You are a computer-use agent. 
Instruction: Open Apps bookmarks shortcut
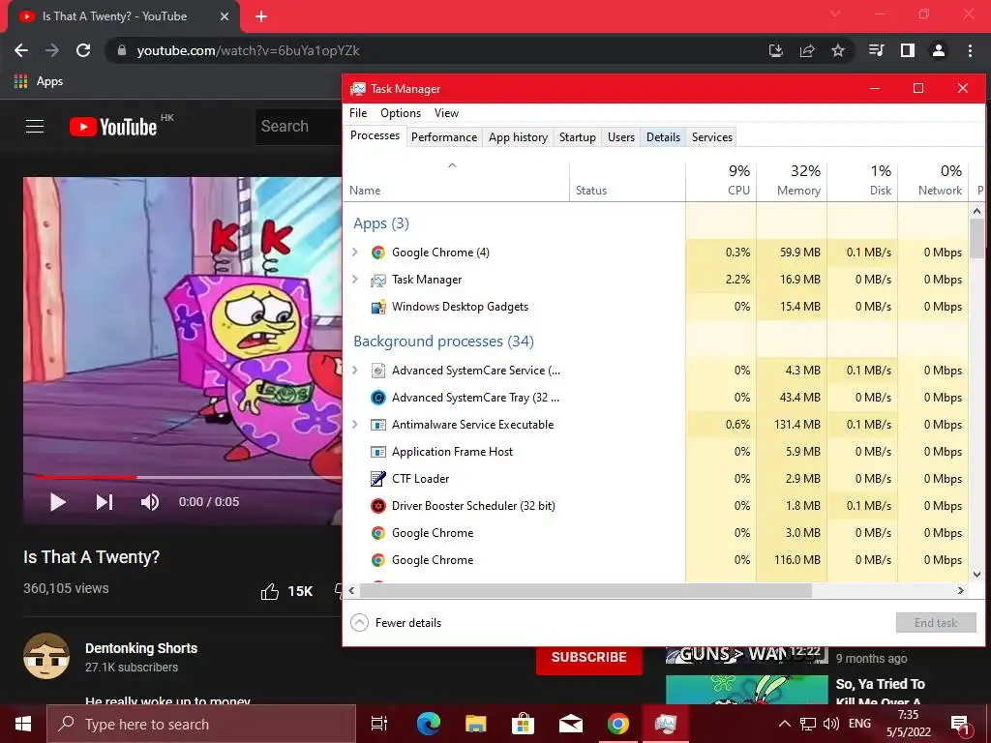[x=39, y=81]
